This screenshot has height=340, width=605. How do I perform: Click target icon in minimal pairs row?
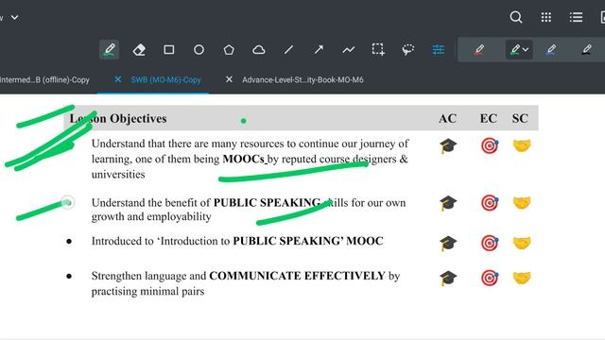click(490, 278)
